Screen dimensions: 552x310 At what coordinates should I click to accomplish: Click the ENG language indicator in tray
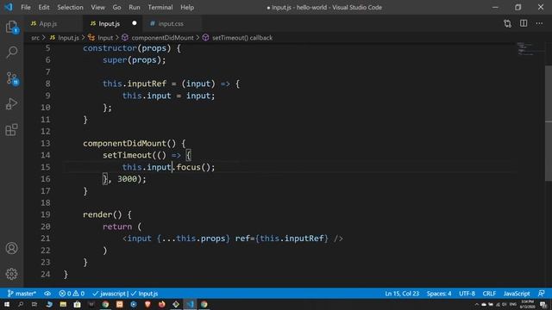click(513, 304)
